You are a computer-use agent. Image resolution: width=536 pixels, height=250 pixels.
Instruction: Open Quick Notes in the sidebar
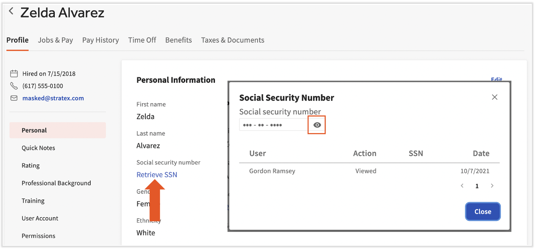(38, 148)
